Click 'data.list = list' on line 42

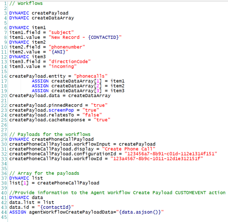tap(32, 202)
